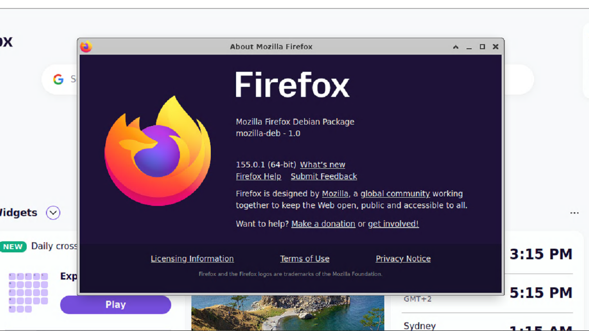Open the global community link
The height and width of the screenshot is (331, 589).
[x=395, y=194]
